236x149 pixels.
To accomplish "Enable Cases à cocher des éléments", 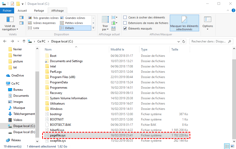I will click(125, 17).
